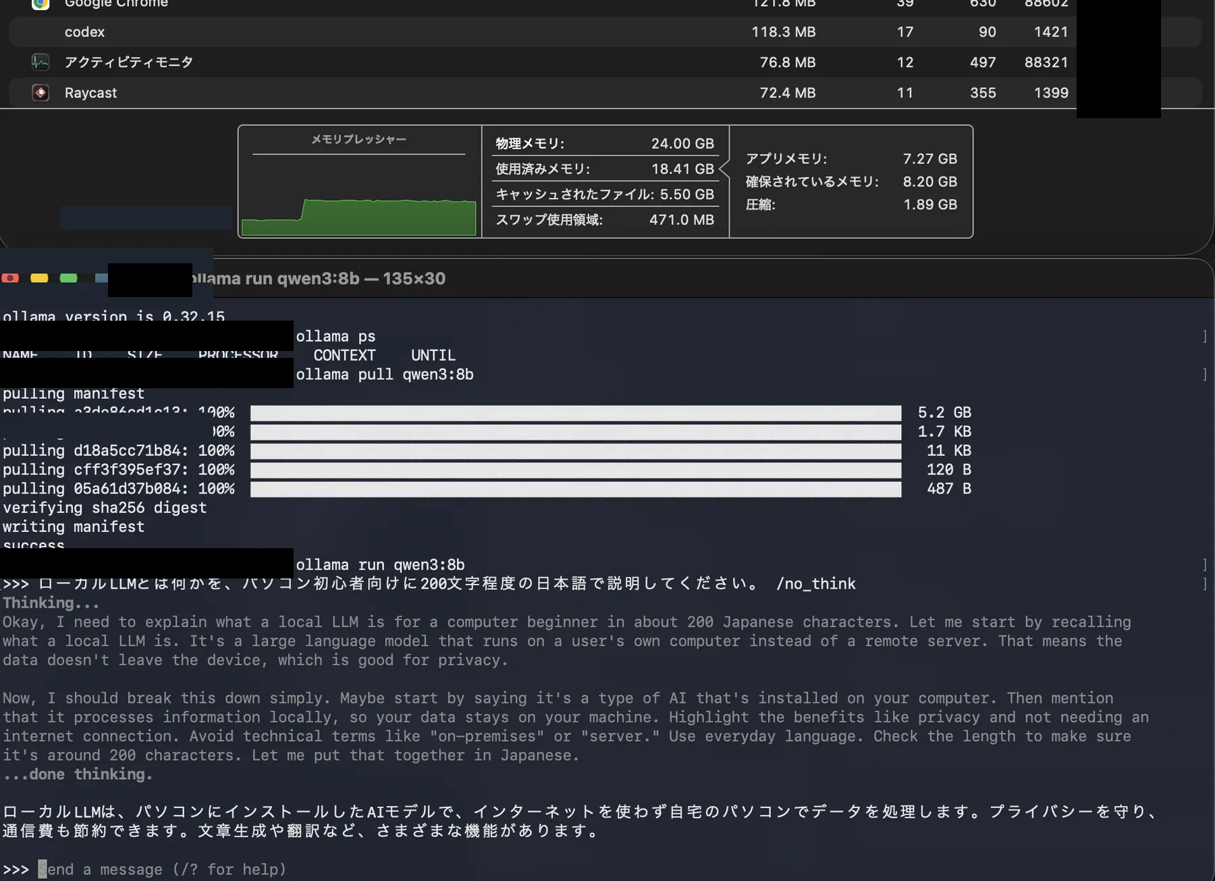Click the 72.4 MB memory value for Raycast
Image resolution: width=1215 pixels, height=881 pixels.
click(787, 92)
